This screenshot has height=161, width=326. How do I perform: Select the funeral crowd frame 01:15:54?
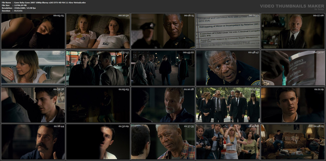[x=228, y=105]
